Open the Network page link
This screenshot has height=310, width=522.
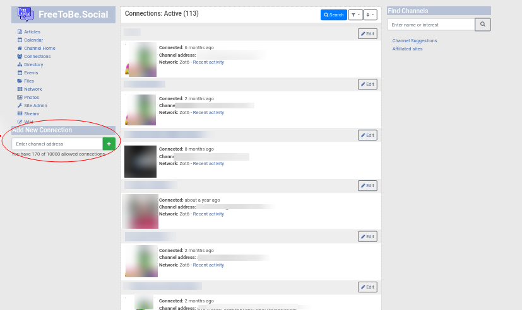point(33,89)
